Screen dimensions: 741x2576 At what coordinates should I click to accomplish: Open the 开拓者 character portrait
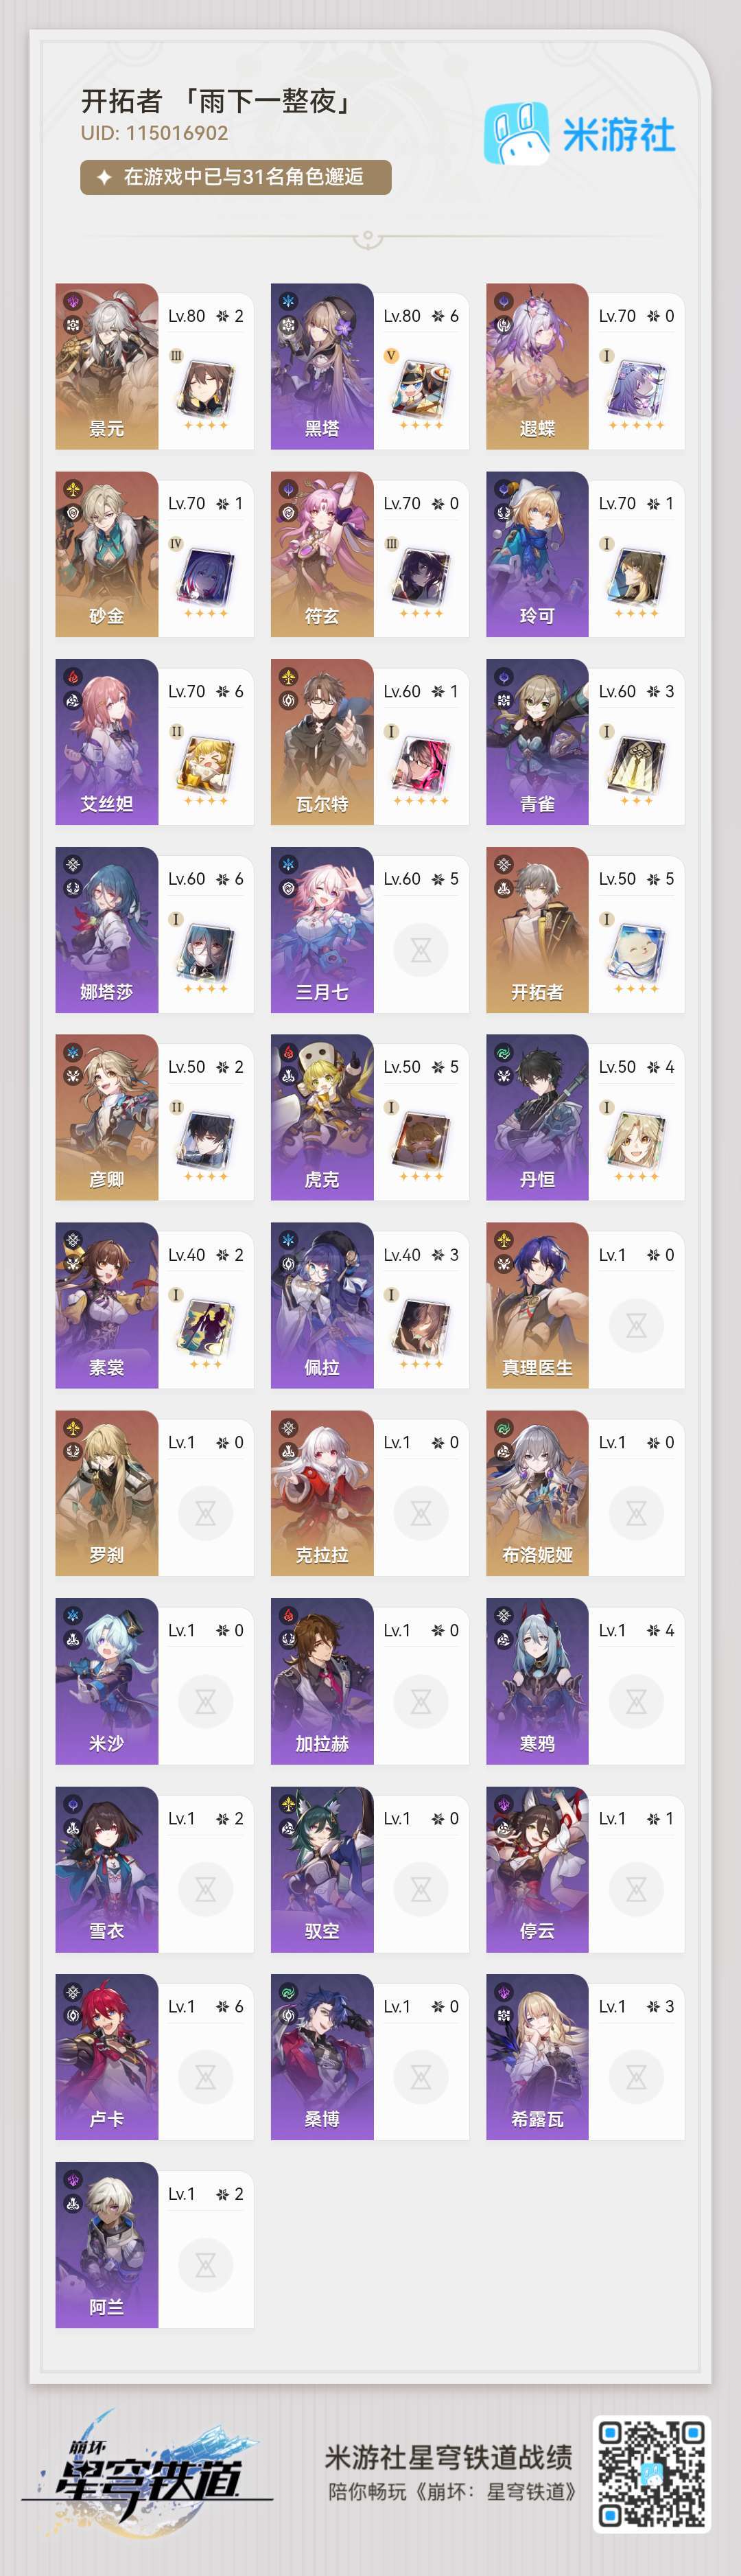(537, 930)
